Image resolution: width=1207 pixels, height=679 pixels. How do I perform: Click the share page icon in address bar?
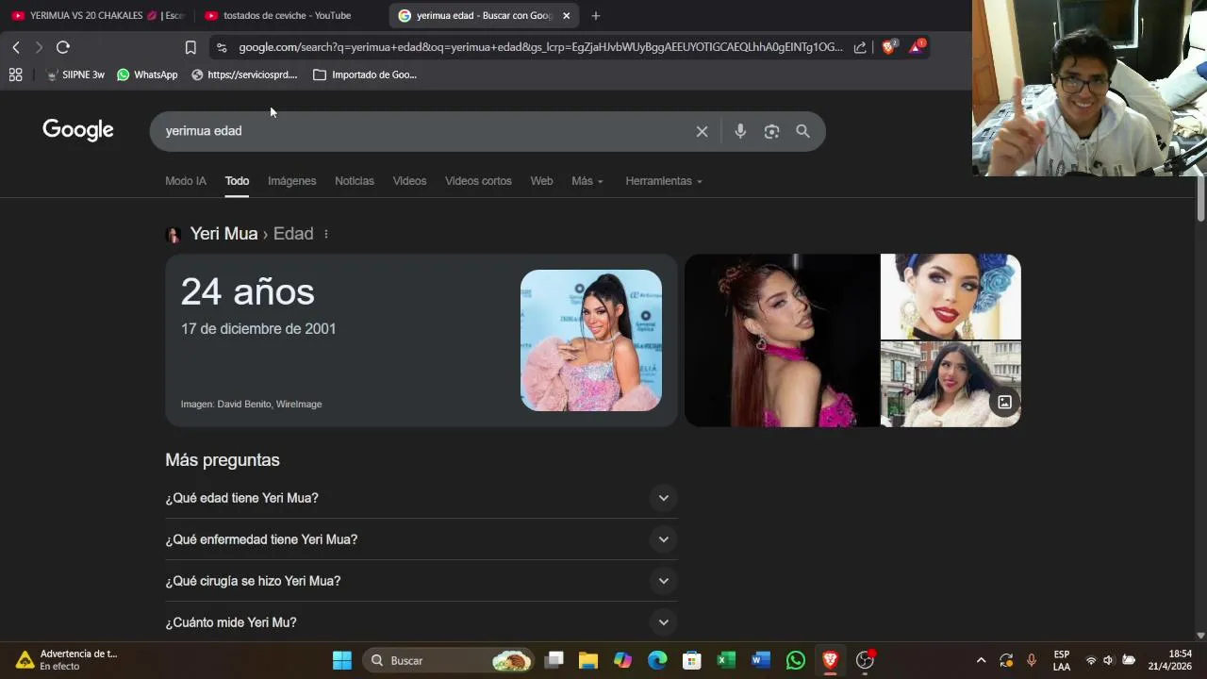point(860,47)
